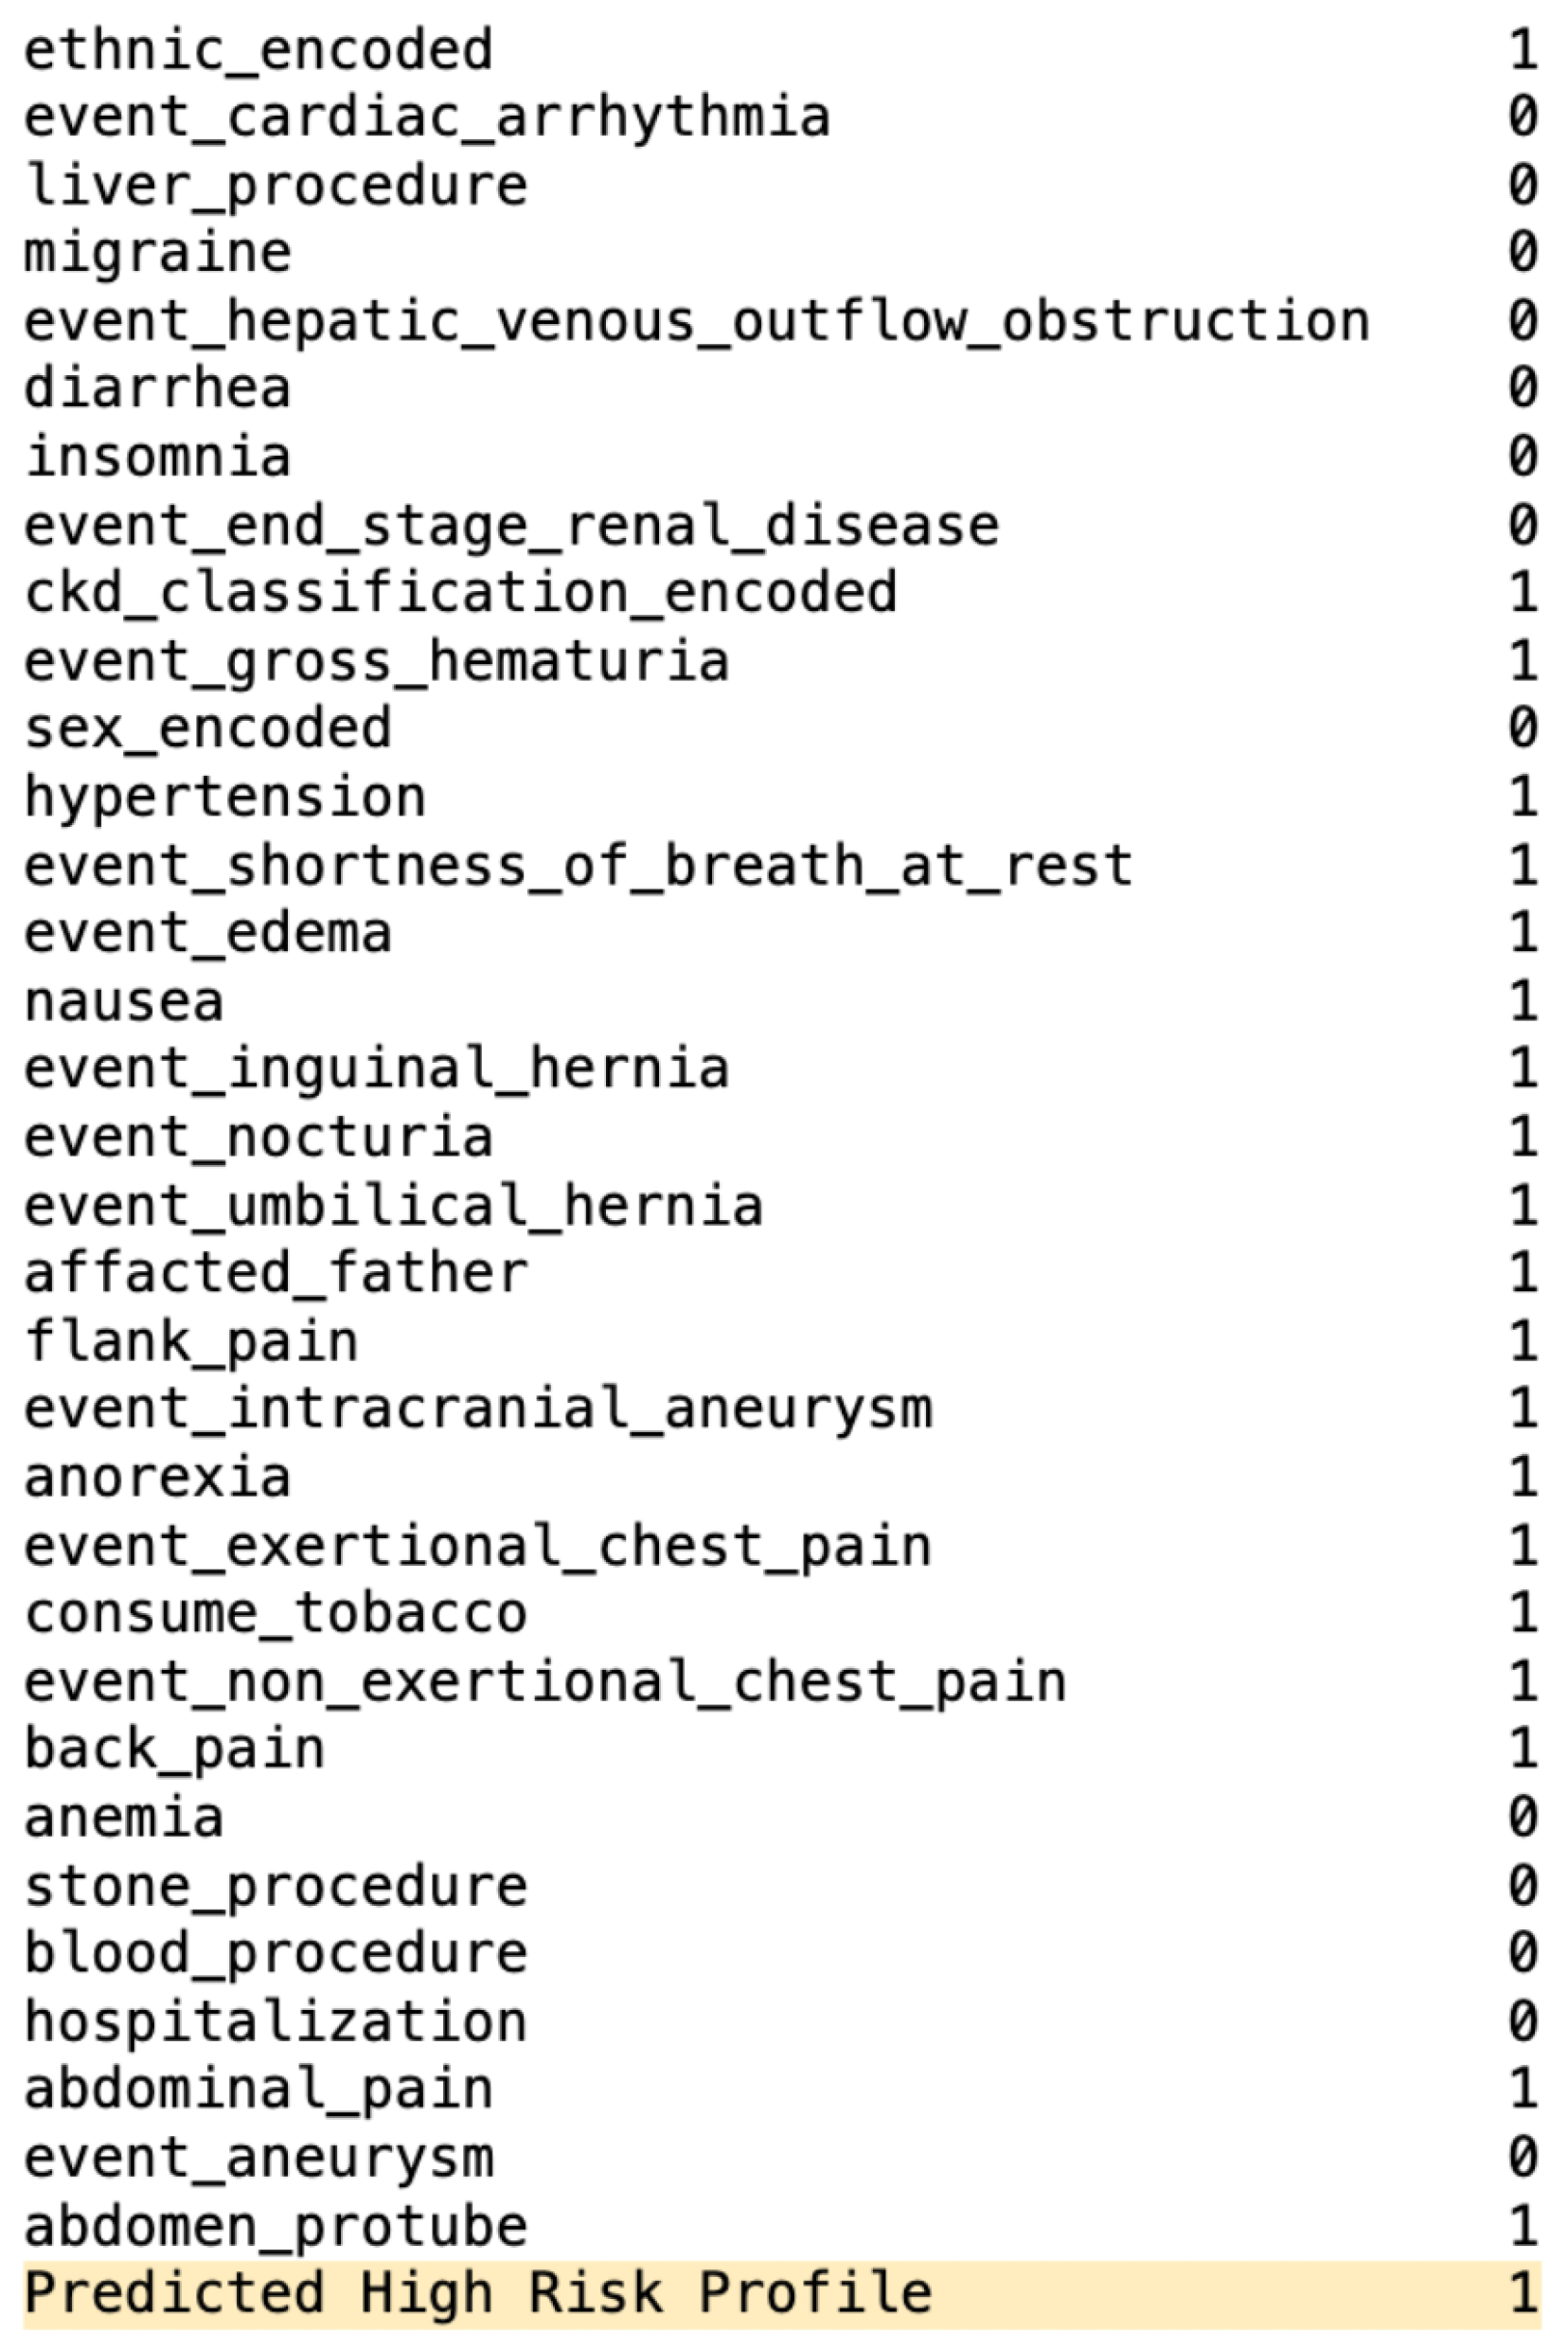Select the migraine row text

click(x=158, y=253)
